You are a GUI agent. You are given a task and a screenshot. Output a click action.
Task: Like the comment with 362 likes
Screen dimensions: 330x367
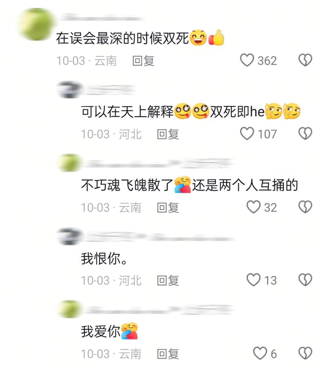[x=247, y=60]
